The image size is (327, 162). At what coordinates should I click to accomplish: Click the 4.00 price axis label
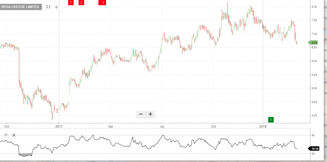point(314,116)
